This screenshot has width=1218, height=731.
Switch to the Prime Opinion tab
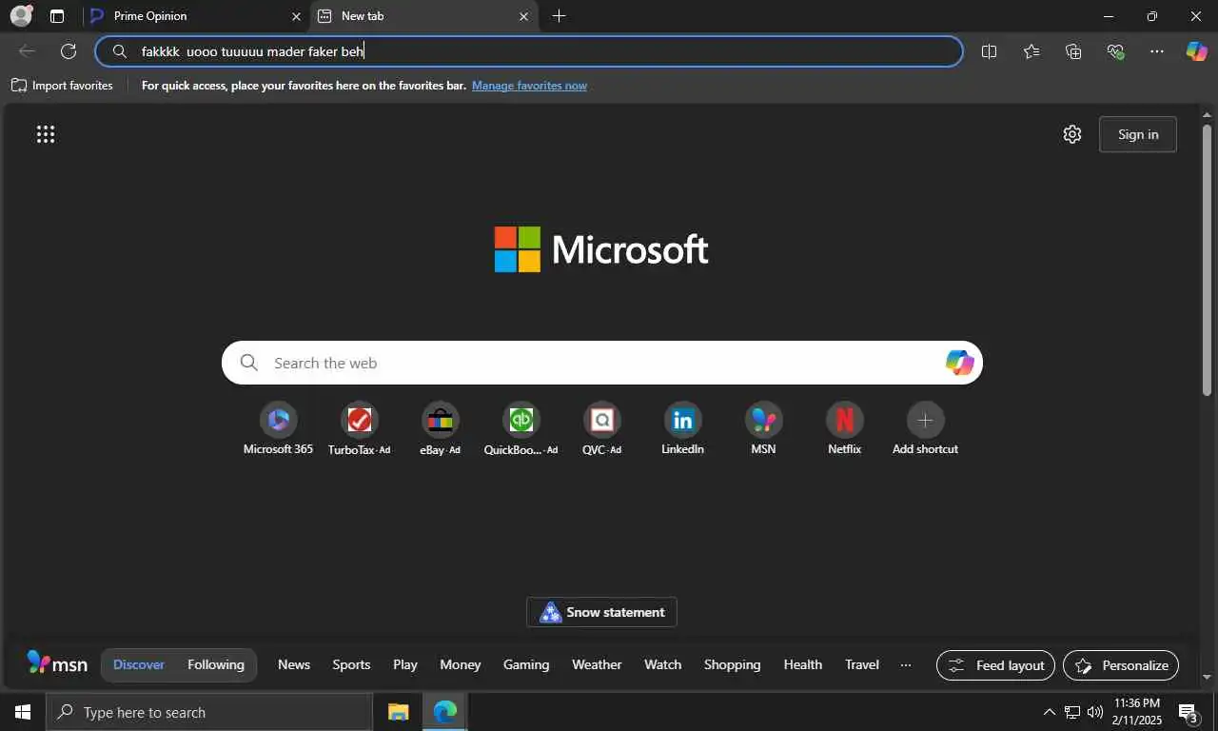[x=193, y=16]
